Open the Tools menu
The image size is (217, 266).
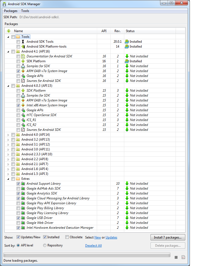point(25,11)
